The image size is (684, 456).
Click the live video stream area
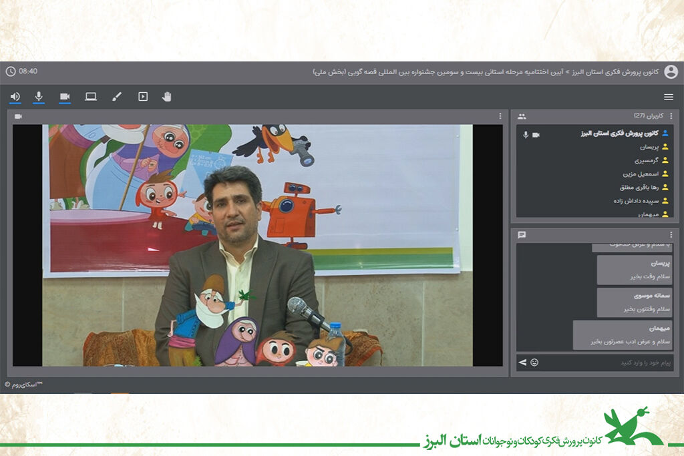click(x=257, y=246)
